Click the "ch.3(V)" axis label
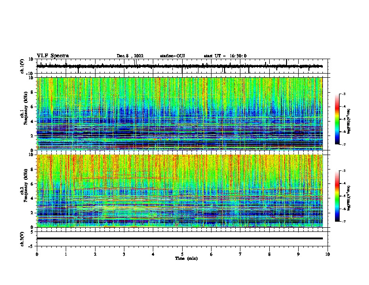Image resolution: width=369 pixels, height=285 pixels. (x=22, y=239)
